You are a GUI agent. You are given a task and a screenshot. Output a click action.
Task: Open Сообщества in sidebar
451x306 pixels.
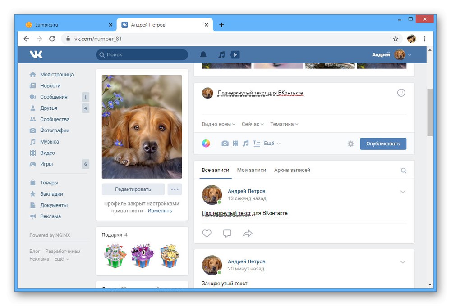point(55,119)
